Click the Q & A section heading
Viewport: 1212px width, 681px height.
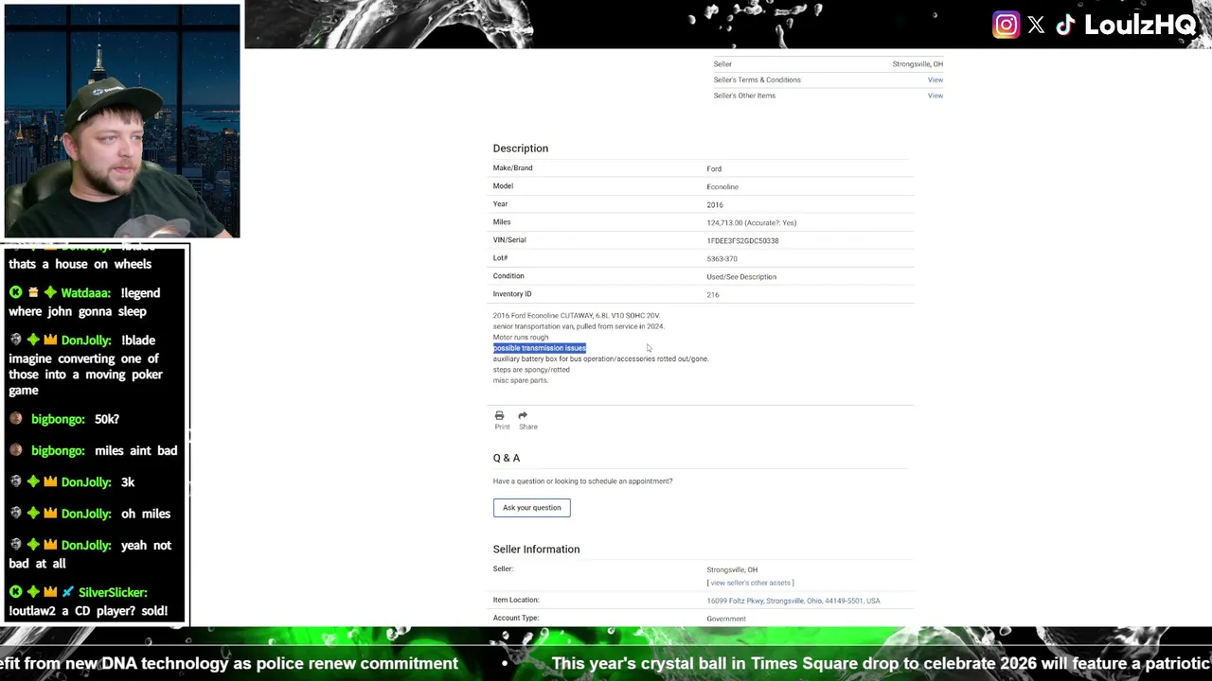click(x=507, y=458)
